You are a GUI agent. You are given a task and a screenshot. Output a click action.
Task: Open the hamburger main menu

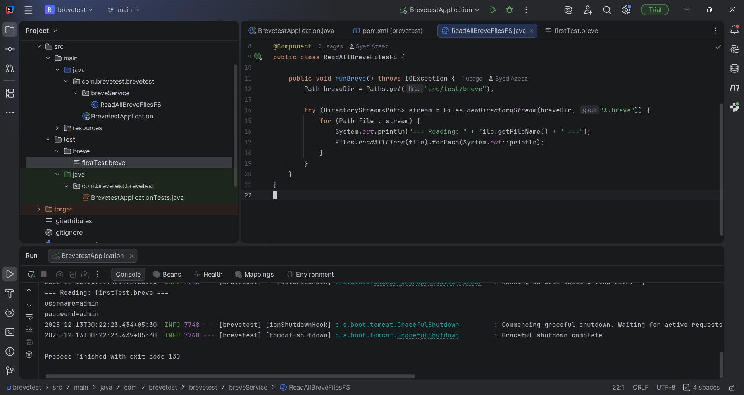coord(28,10)
